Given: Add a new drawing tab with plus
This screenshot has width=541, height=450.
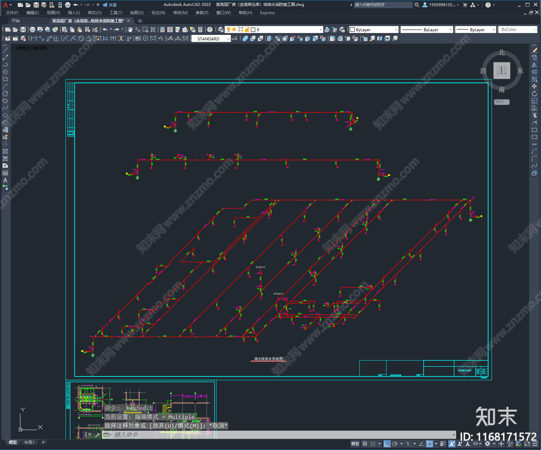Looking at the screenshot, I should 140,21.
